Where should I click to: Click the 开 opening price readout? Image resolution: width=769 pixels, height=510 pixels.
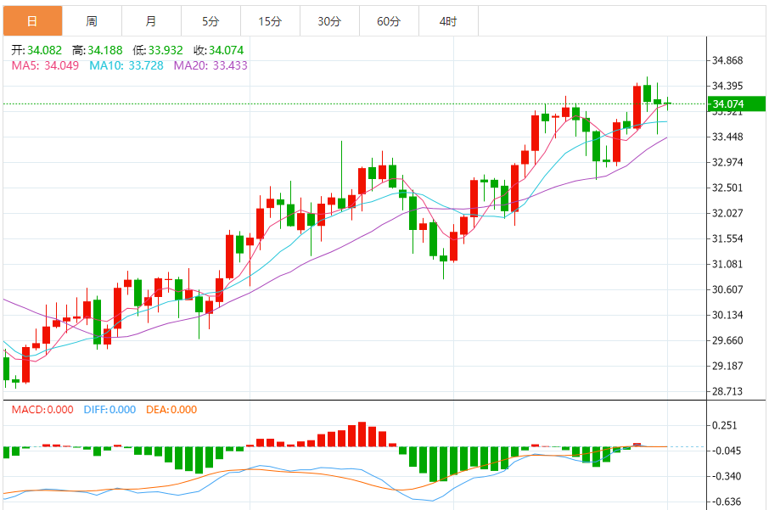click(36, 50)
